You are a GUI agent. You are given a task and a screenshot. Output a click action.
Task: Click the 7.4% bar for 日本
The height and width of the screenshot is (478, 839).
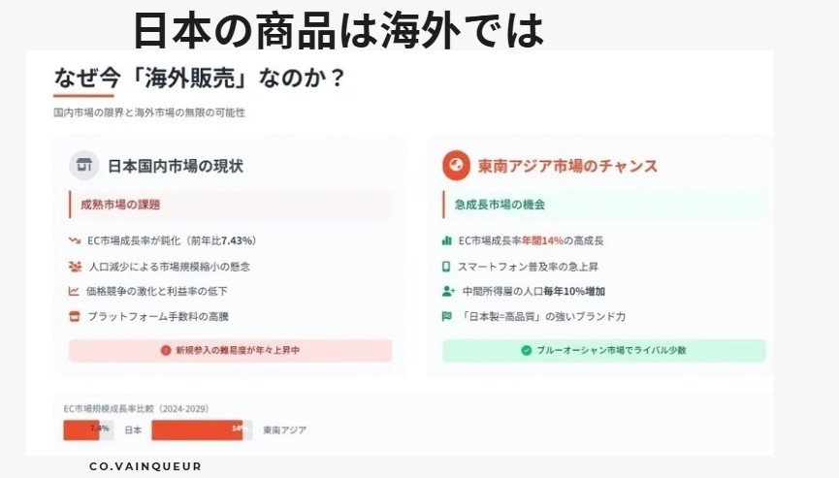pyautogui.click(x=81, y=430)
